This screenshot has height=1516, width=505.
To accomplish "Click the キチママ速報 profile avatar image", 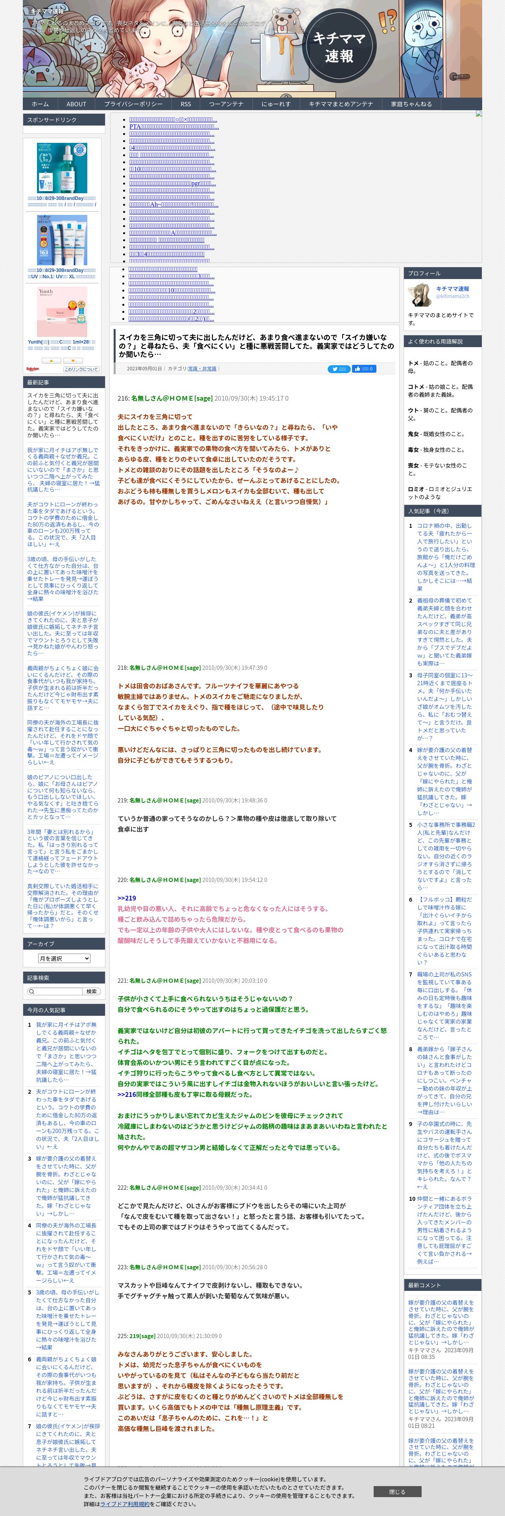I will tap(420, 295).
